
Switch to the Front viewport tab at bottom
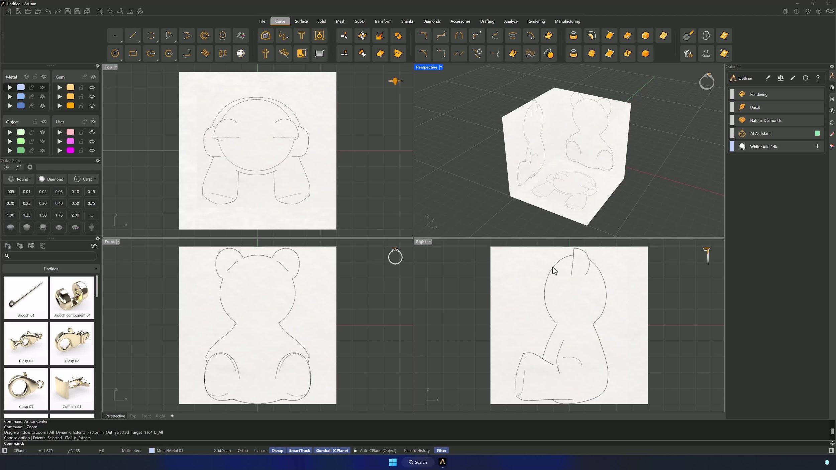pyautogui.click(x=146, y=416)
